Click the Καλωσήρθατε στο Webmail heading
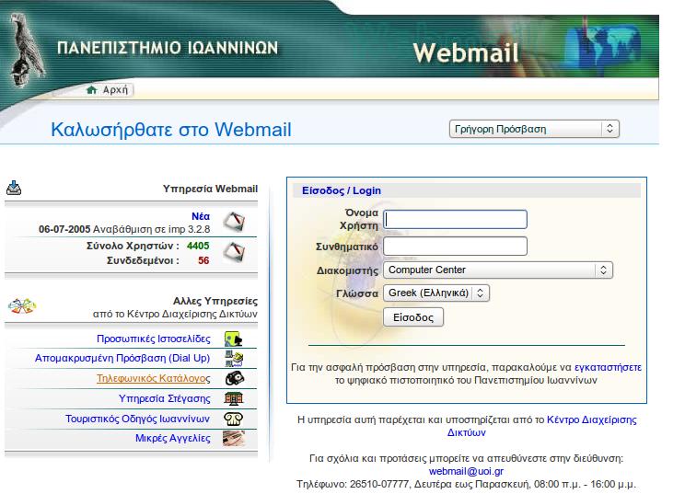The height and width of the screenshot is (494, 685). (171, 130)
